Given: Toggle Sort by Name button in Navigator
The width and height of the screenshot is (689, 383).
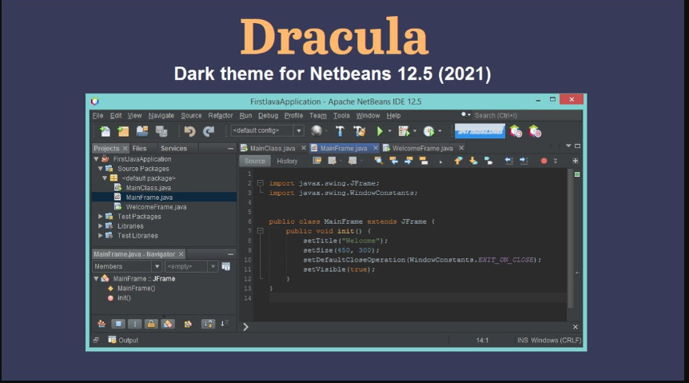Looking at the screenshot, I should [x=208, y=324].
